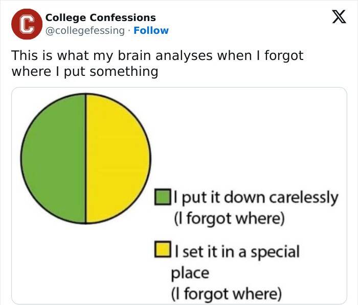Click the yellow legend square
Viewport: 358px width, 305px height.
tap(163, 251)
